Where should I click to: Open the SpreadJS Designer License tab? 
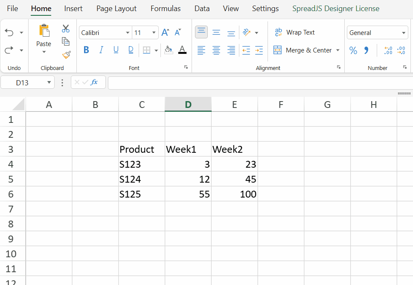click(x=336, y=9)
